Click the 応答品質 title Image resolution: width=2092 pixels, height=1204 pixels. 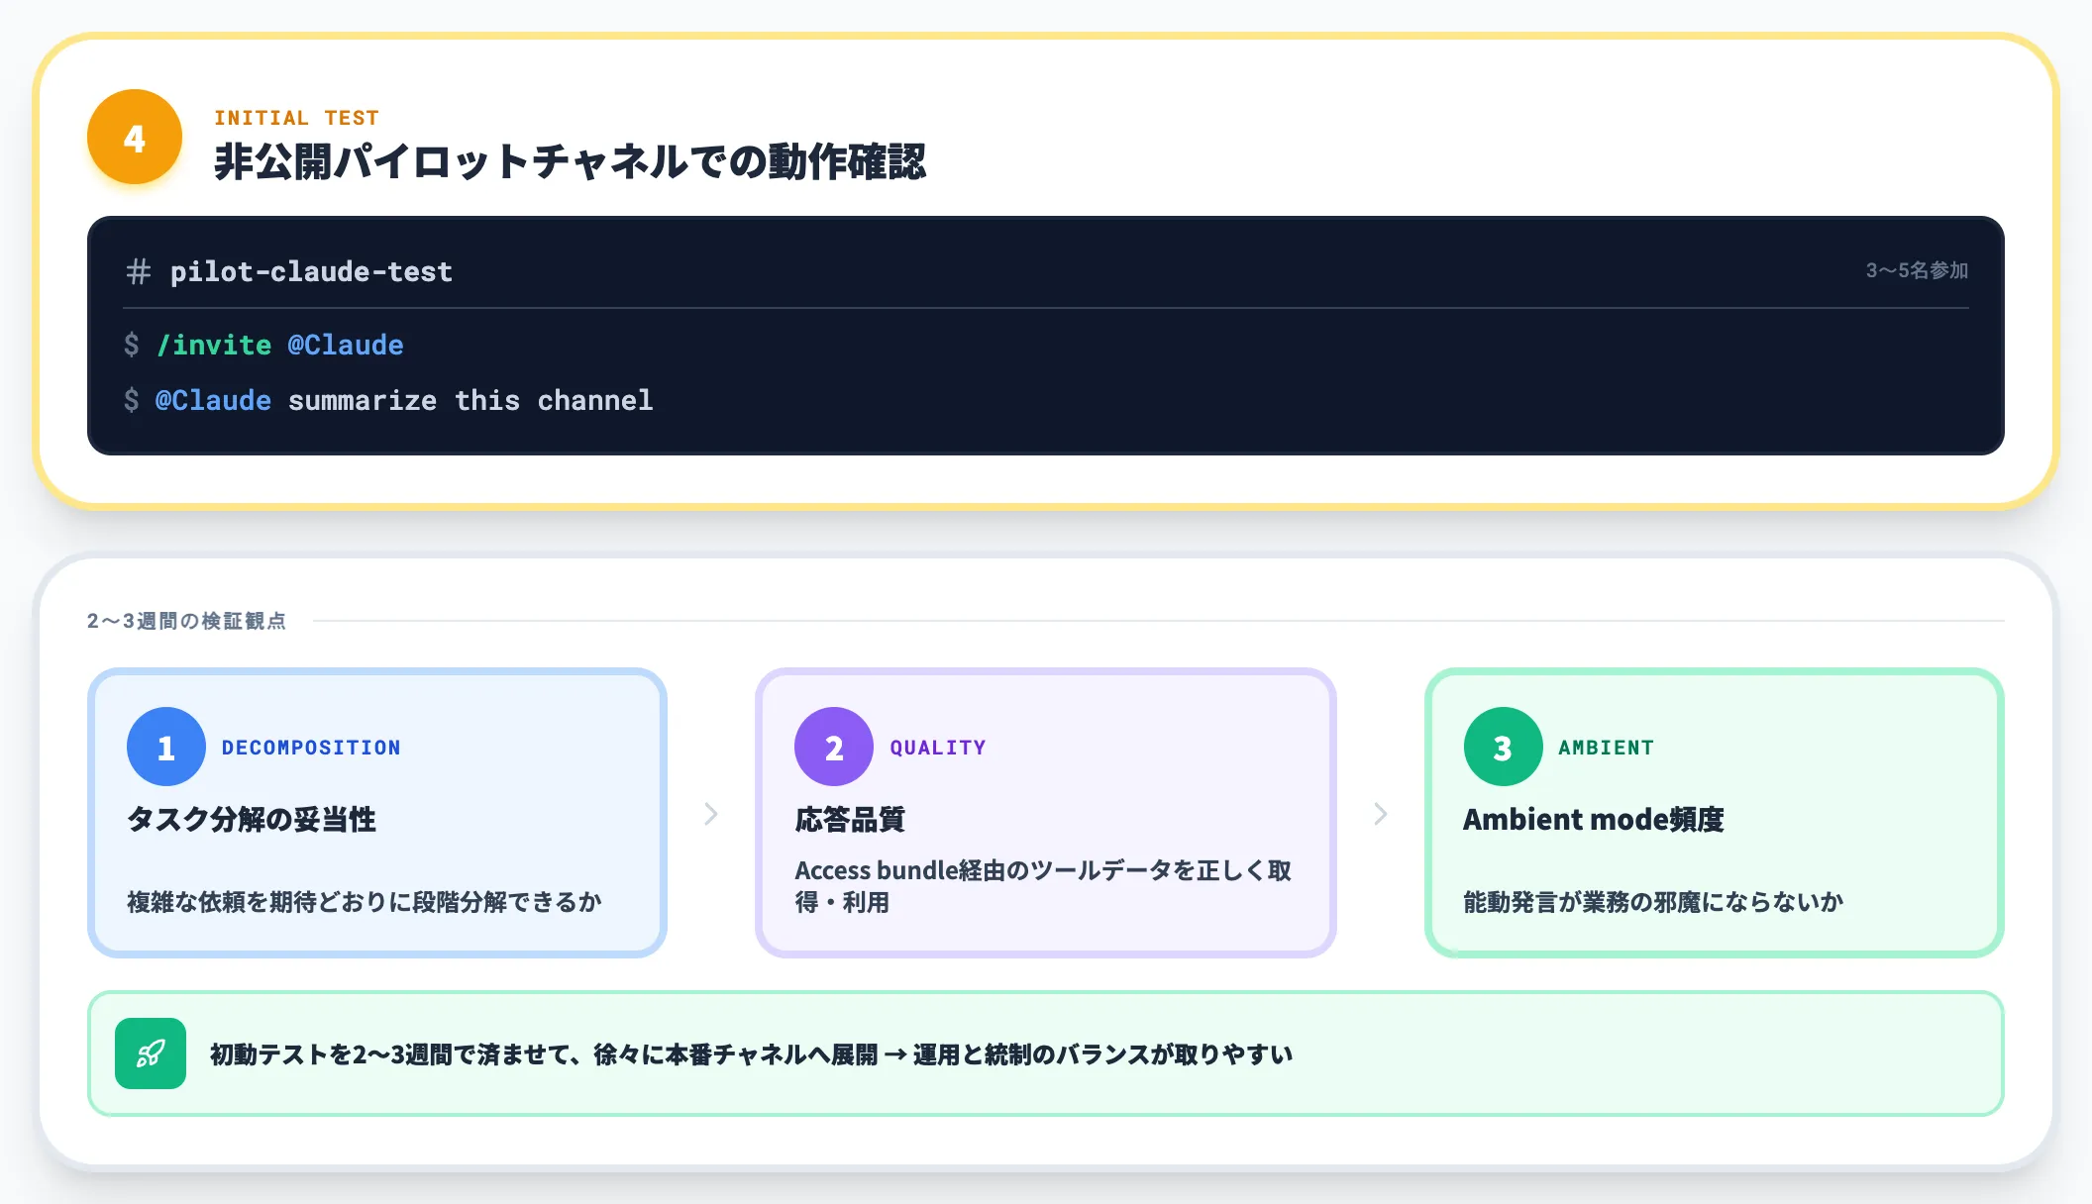point(850,819)
